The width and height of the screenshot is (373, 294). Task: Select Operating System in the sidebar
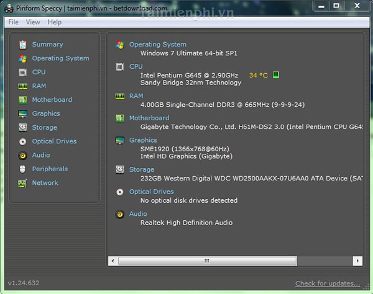60,58
